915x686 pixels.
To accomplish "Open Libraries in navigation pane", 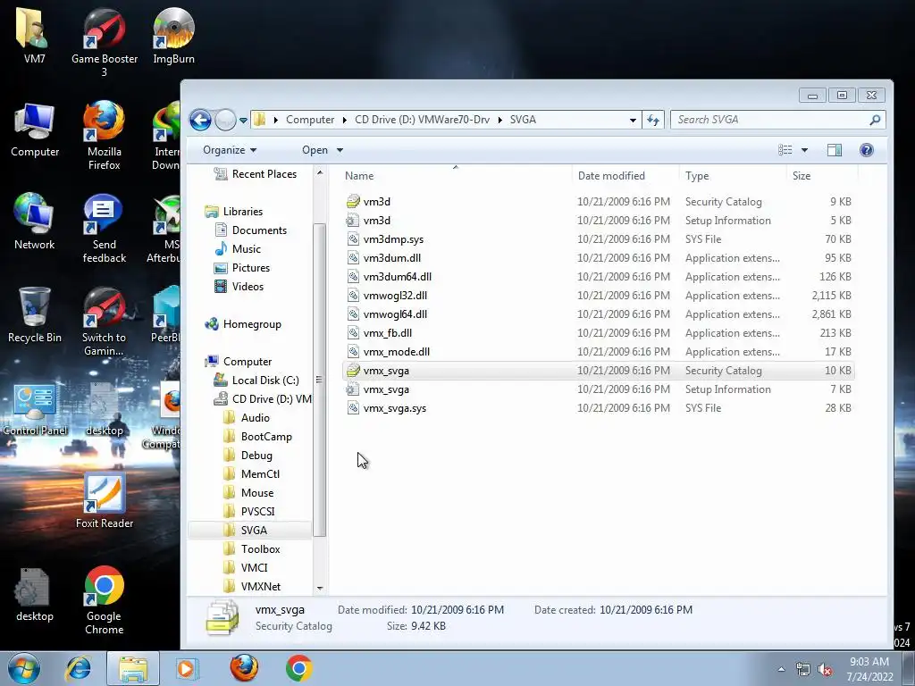I will pos(234,211).
